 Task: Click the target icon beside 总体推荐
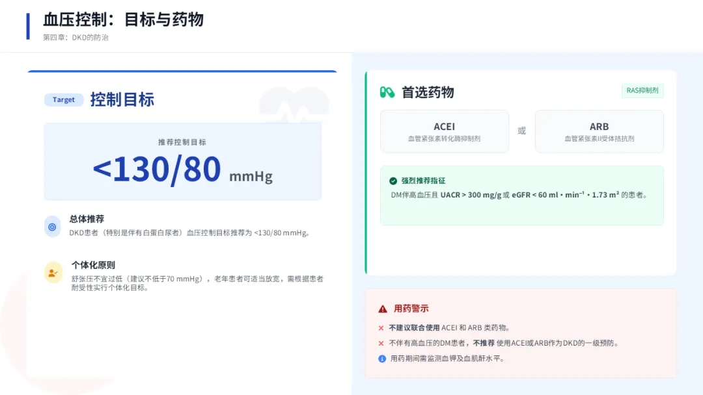click(x=53, y=227)
